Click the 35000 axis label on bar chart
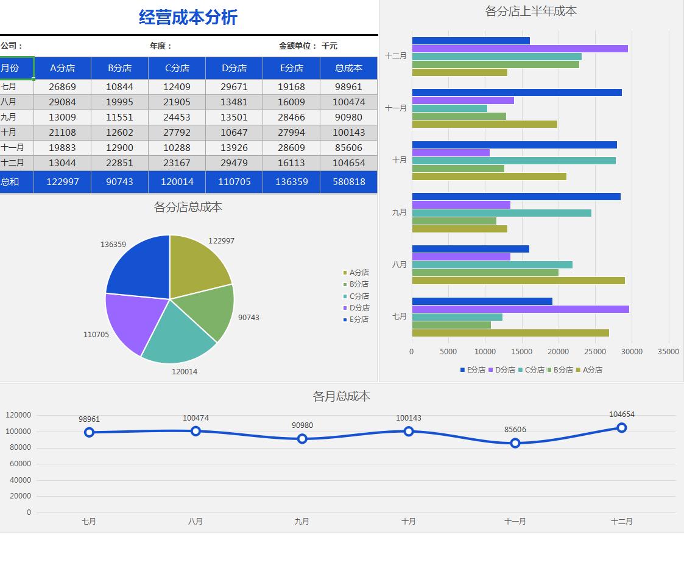684x563 pixels. 668,351
